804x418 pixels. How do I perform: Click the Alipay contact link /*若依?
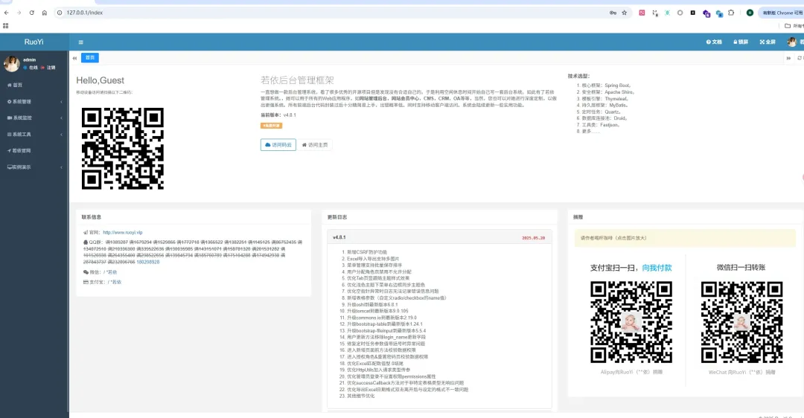coord(115,282)
